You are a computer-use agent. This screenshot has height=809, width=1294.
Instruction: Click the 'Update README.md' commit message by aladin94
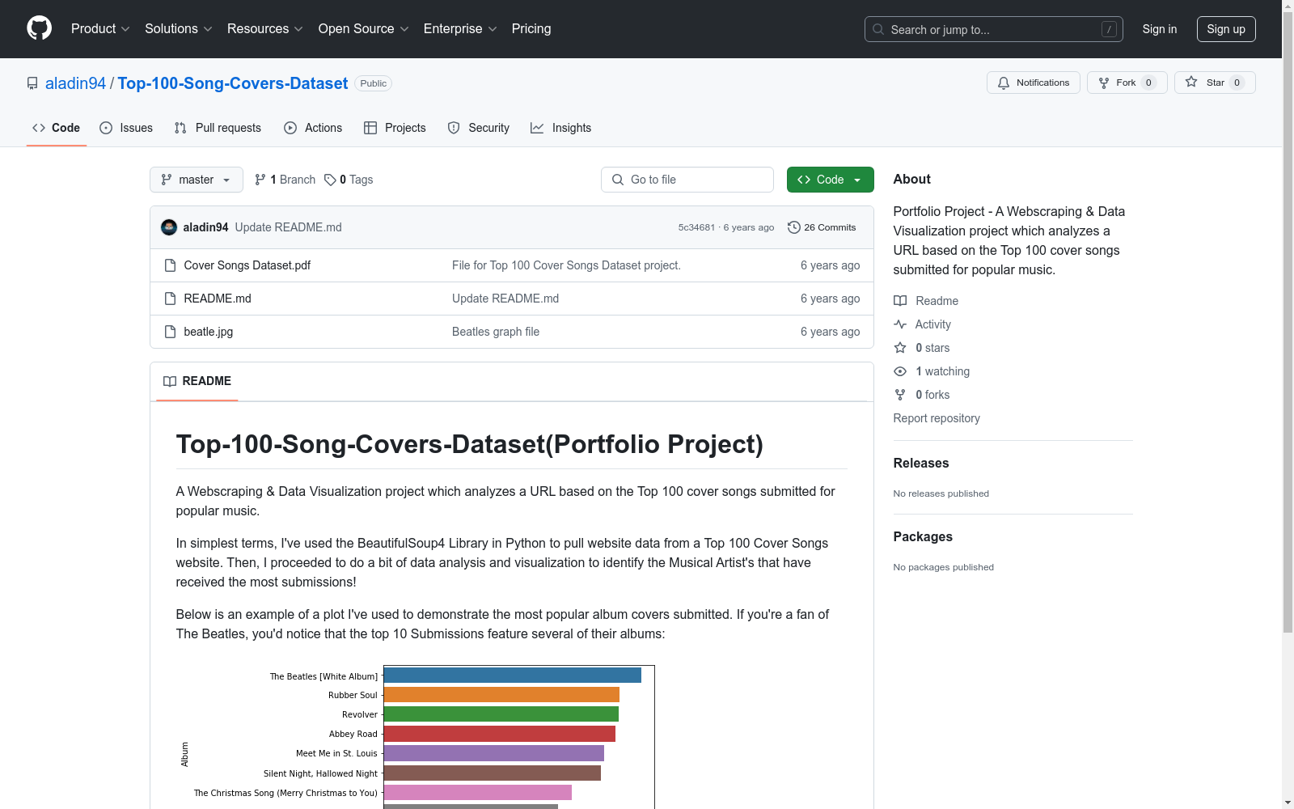click(289, 227)
